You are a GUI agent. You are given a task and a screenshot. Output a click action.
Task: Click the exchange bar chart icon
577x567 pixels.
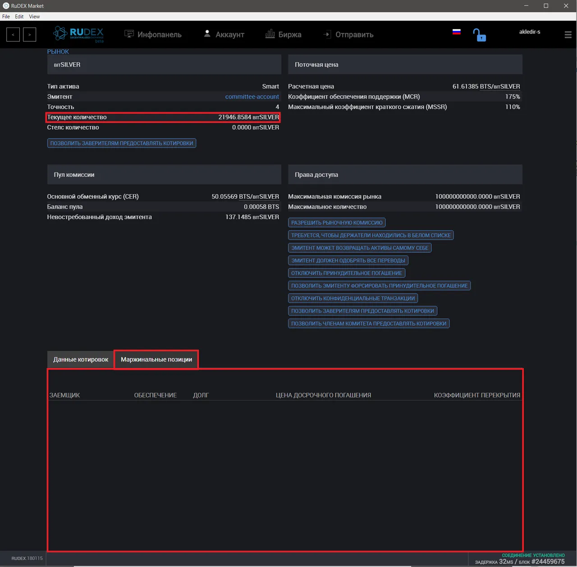(x=270, y=34)
